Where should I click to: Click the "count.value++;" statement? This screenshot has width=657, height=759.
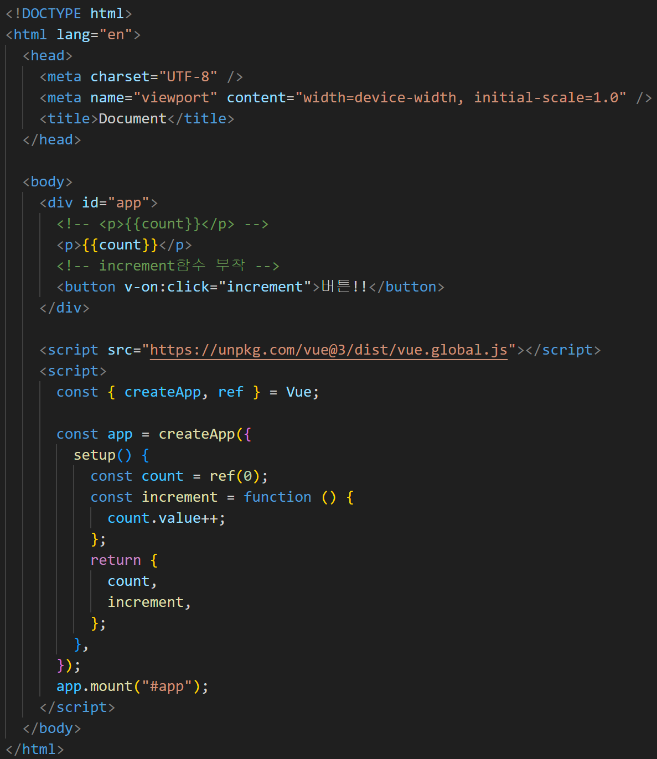[167, 518]
